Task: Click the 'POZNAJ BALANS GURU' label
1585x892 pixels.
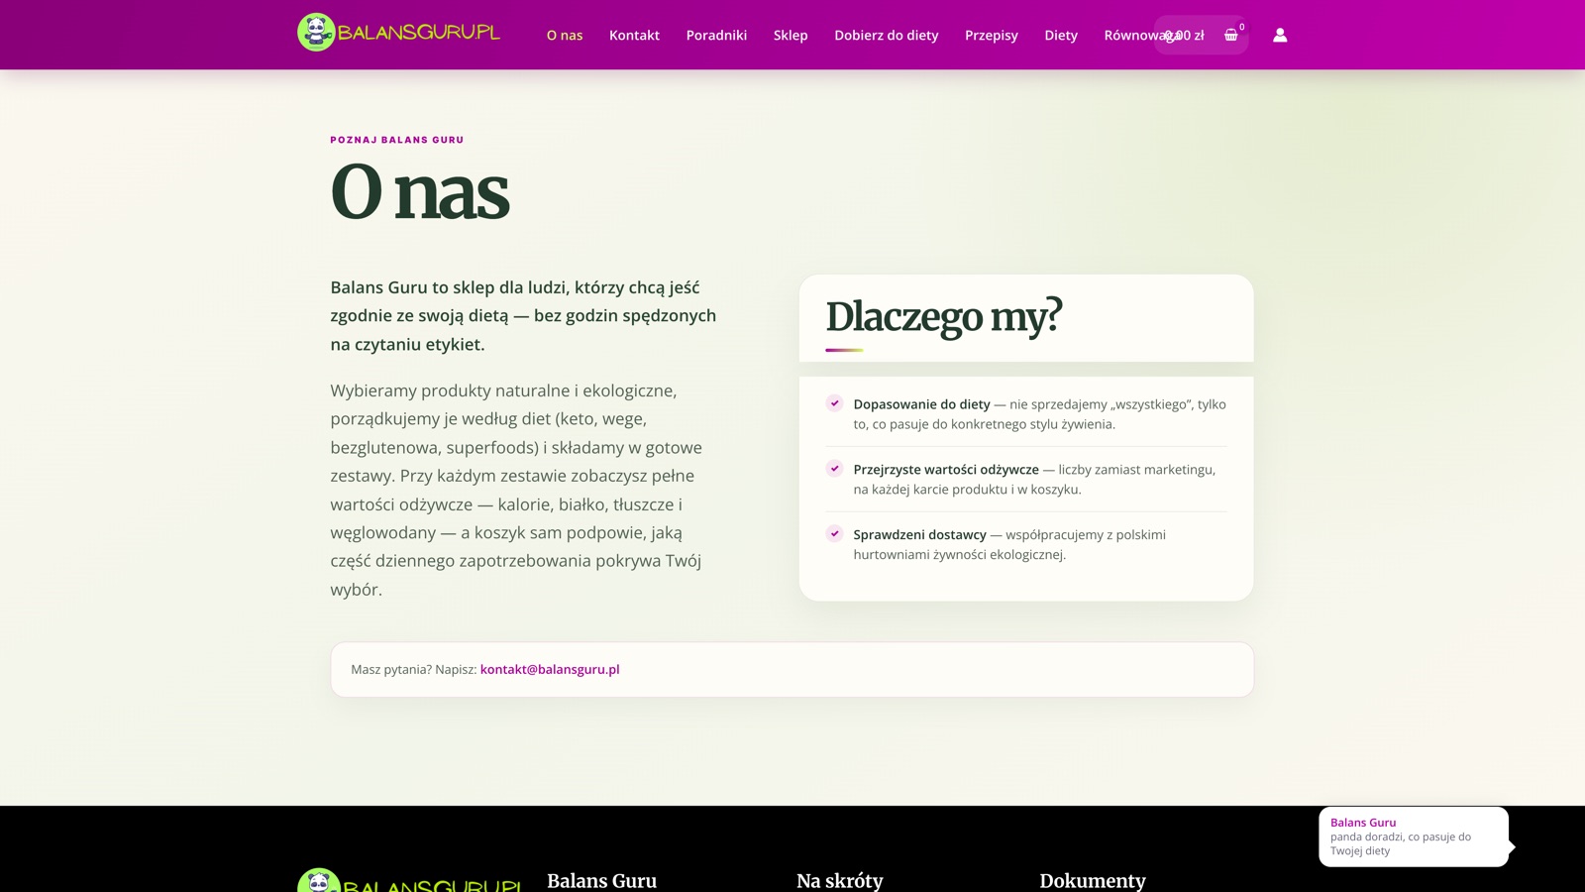Action: pos(397,140)
